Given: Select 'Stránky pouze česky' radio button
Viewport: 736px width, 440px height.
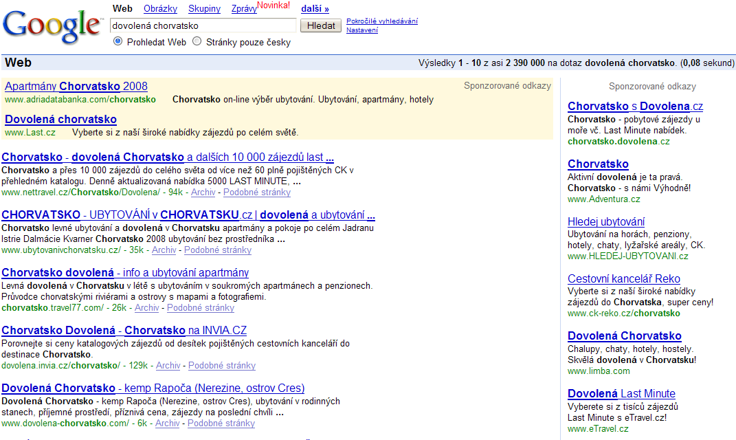Looking at the screenshot, I should coord(197,41).
